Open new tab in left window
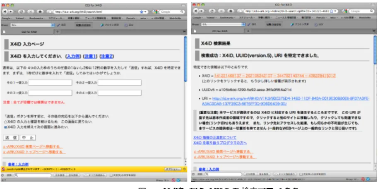 58,32
